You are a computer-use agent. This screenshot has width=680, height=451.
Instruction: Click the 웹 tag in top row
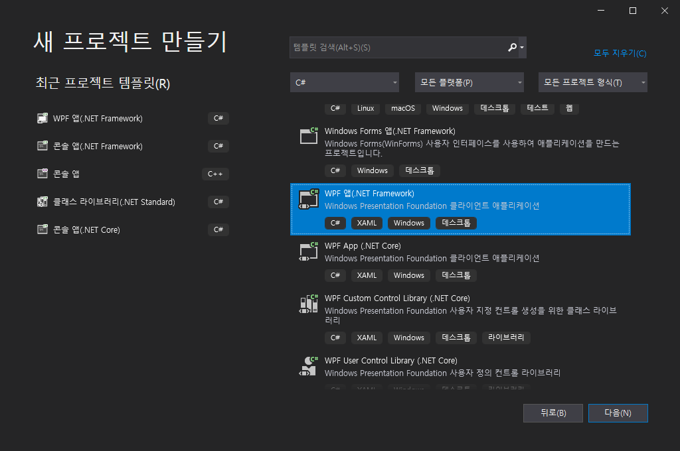[x=569, y=108]
